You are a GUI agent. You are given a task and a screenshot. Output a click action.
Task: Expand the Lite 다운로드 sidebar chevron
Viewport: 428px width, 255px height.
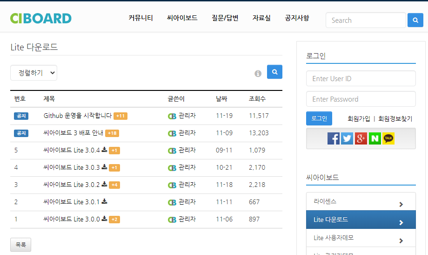401,223
